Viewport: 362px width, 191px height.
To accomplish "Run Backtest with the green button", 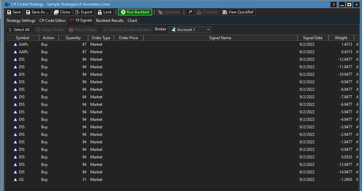I will [135, 12].
